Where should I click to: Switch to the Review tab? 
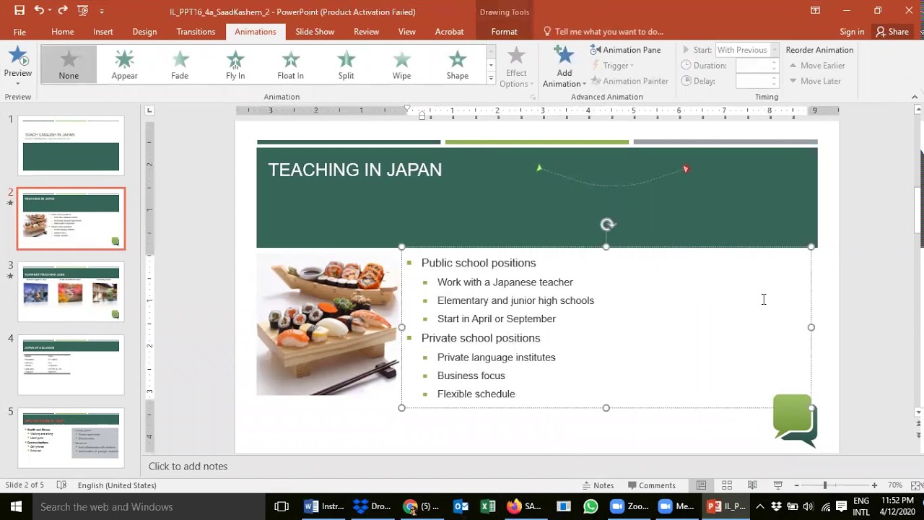point(366,32)
